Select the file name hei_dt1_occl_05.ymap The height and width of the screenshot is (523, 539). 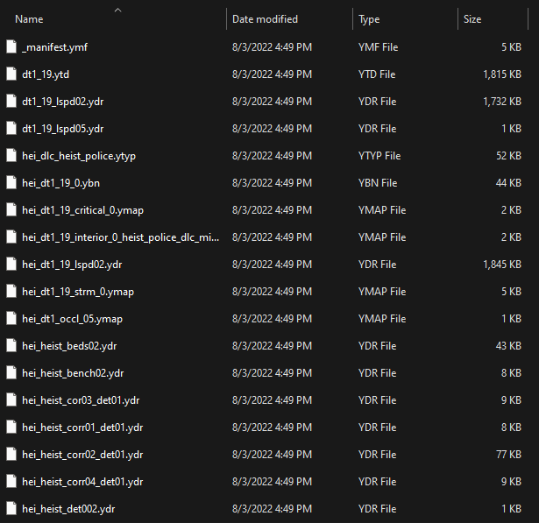point(72,319)
